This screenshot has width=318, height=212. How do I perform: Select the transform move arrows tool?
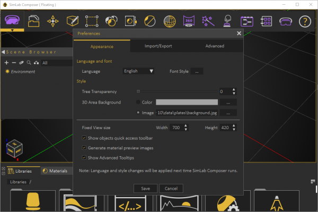[x=52, y=21]
